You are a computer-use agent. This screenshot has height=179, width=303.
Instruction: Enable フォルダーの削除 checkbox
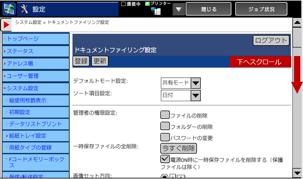coord(165,126)
